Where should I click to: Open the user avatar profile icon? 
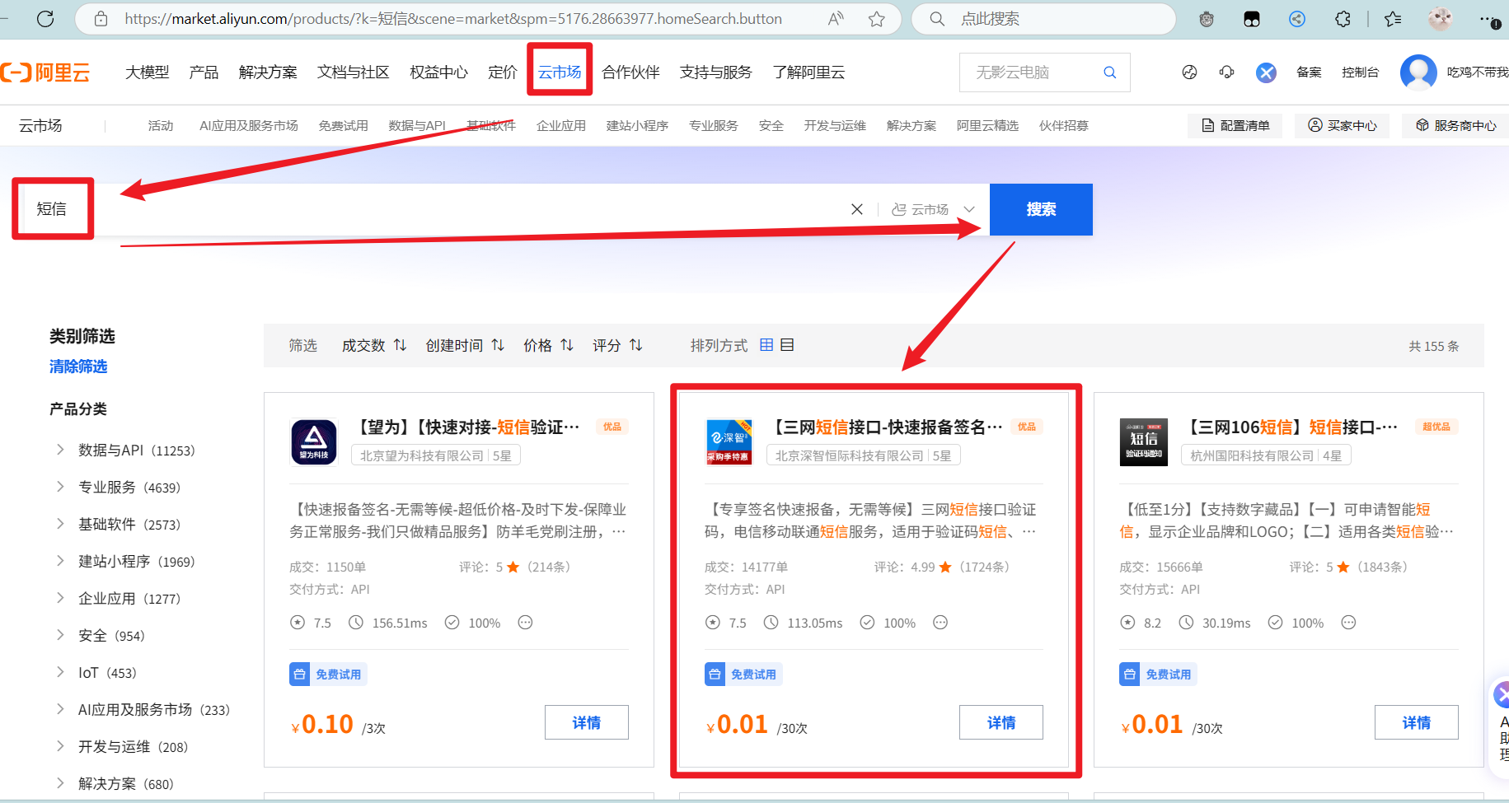[x=1418, y=72]
